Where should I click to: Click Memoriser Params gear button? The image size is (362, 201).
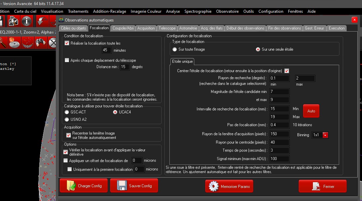[x=229, y=186]
